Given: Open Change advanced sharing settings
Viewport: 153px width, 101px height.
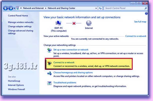Looking at the screenshot, I should tap(20, 32).
